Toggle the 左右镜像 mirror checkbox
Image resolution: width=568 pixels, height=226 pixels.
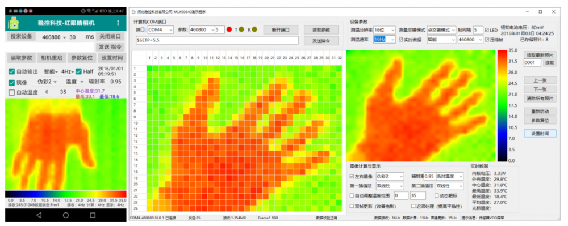tap(352, 177)
